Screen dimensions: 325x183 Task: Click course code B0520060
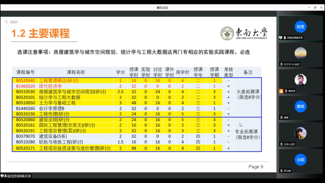coord(25,120)
